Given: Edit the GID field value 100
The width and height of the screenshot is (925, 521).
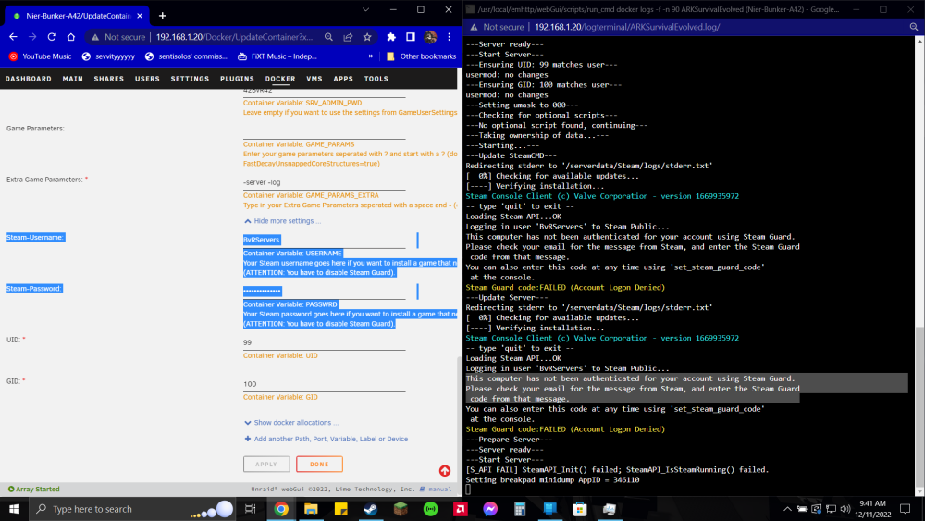Looking at the screenshot, I should [324, 384].
